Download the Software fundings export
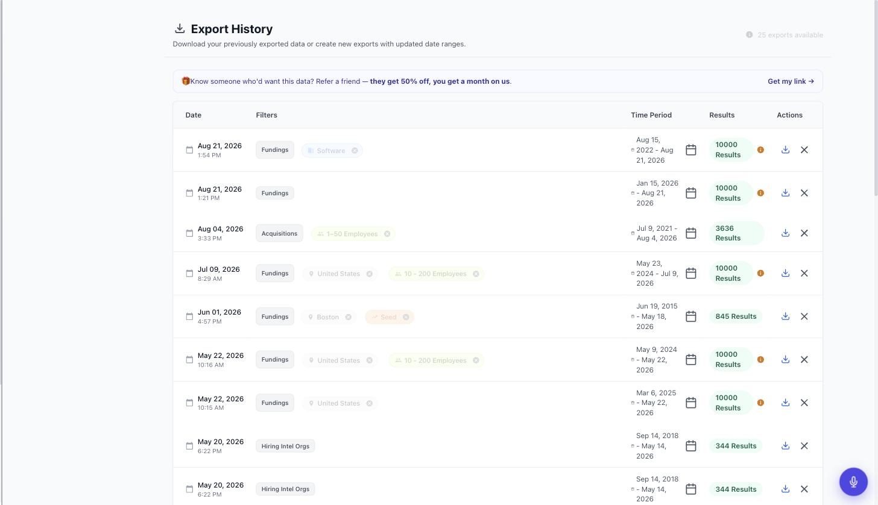878x505 pixels. point(785,149)
